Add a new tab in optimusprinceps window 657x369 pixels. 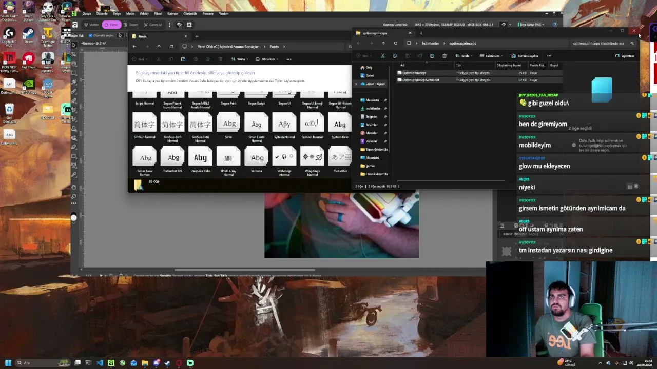coord(421,33)
